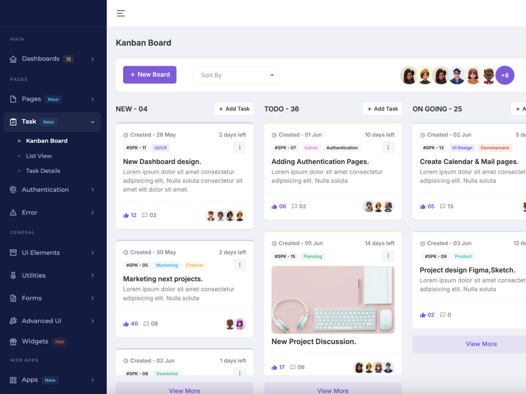
Task: Open List View in the Task submenu
Action: pos(39,156)
